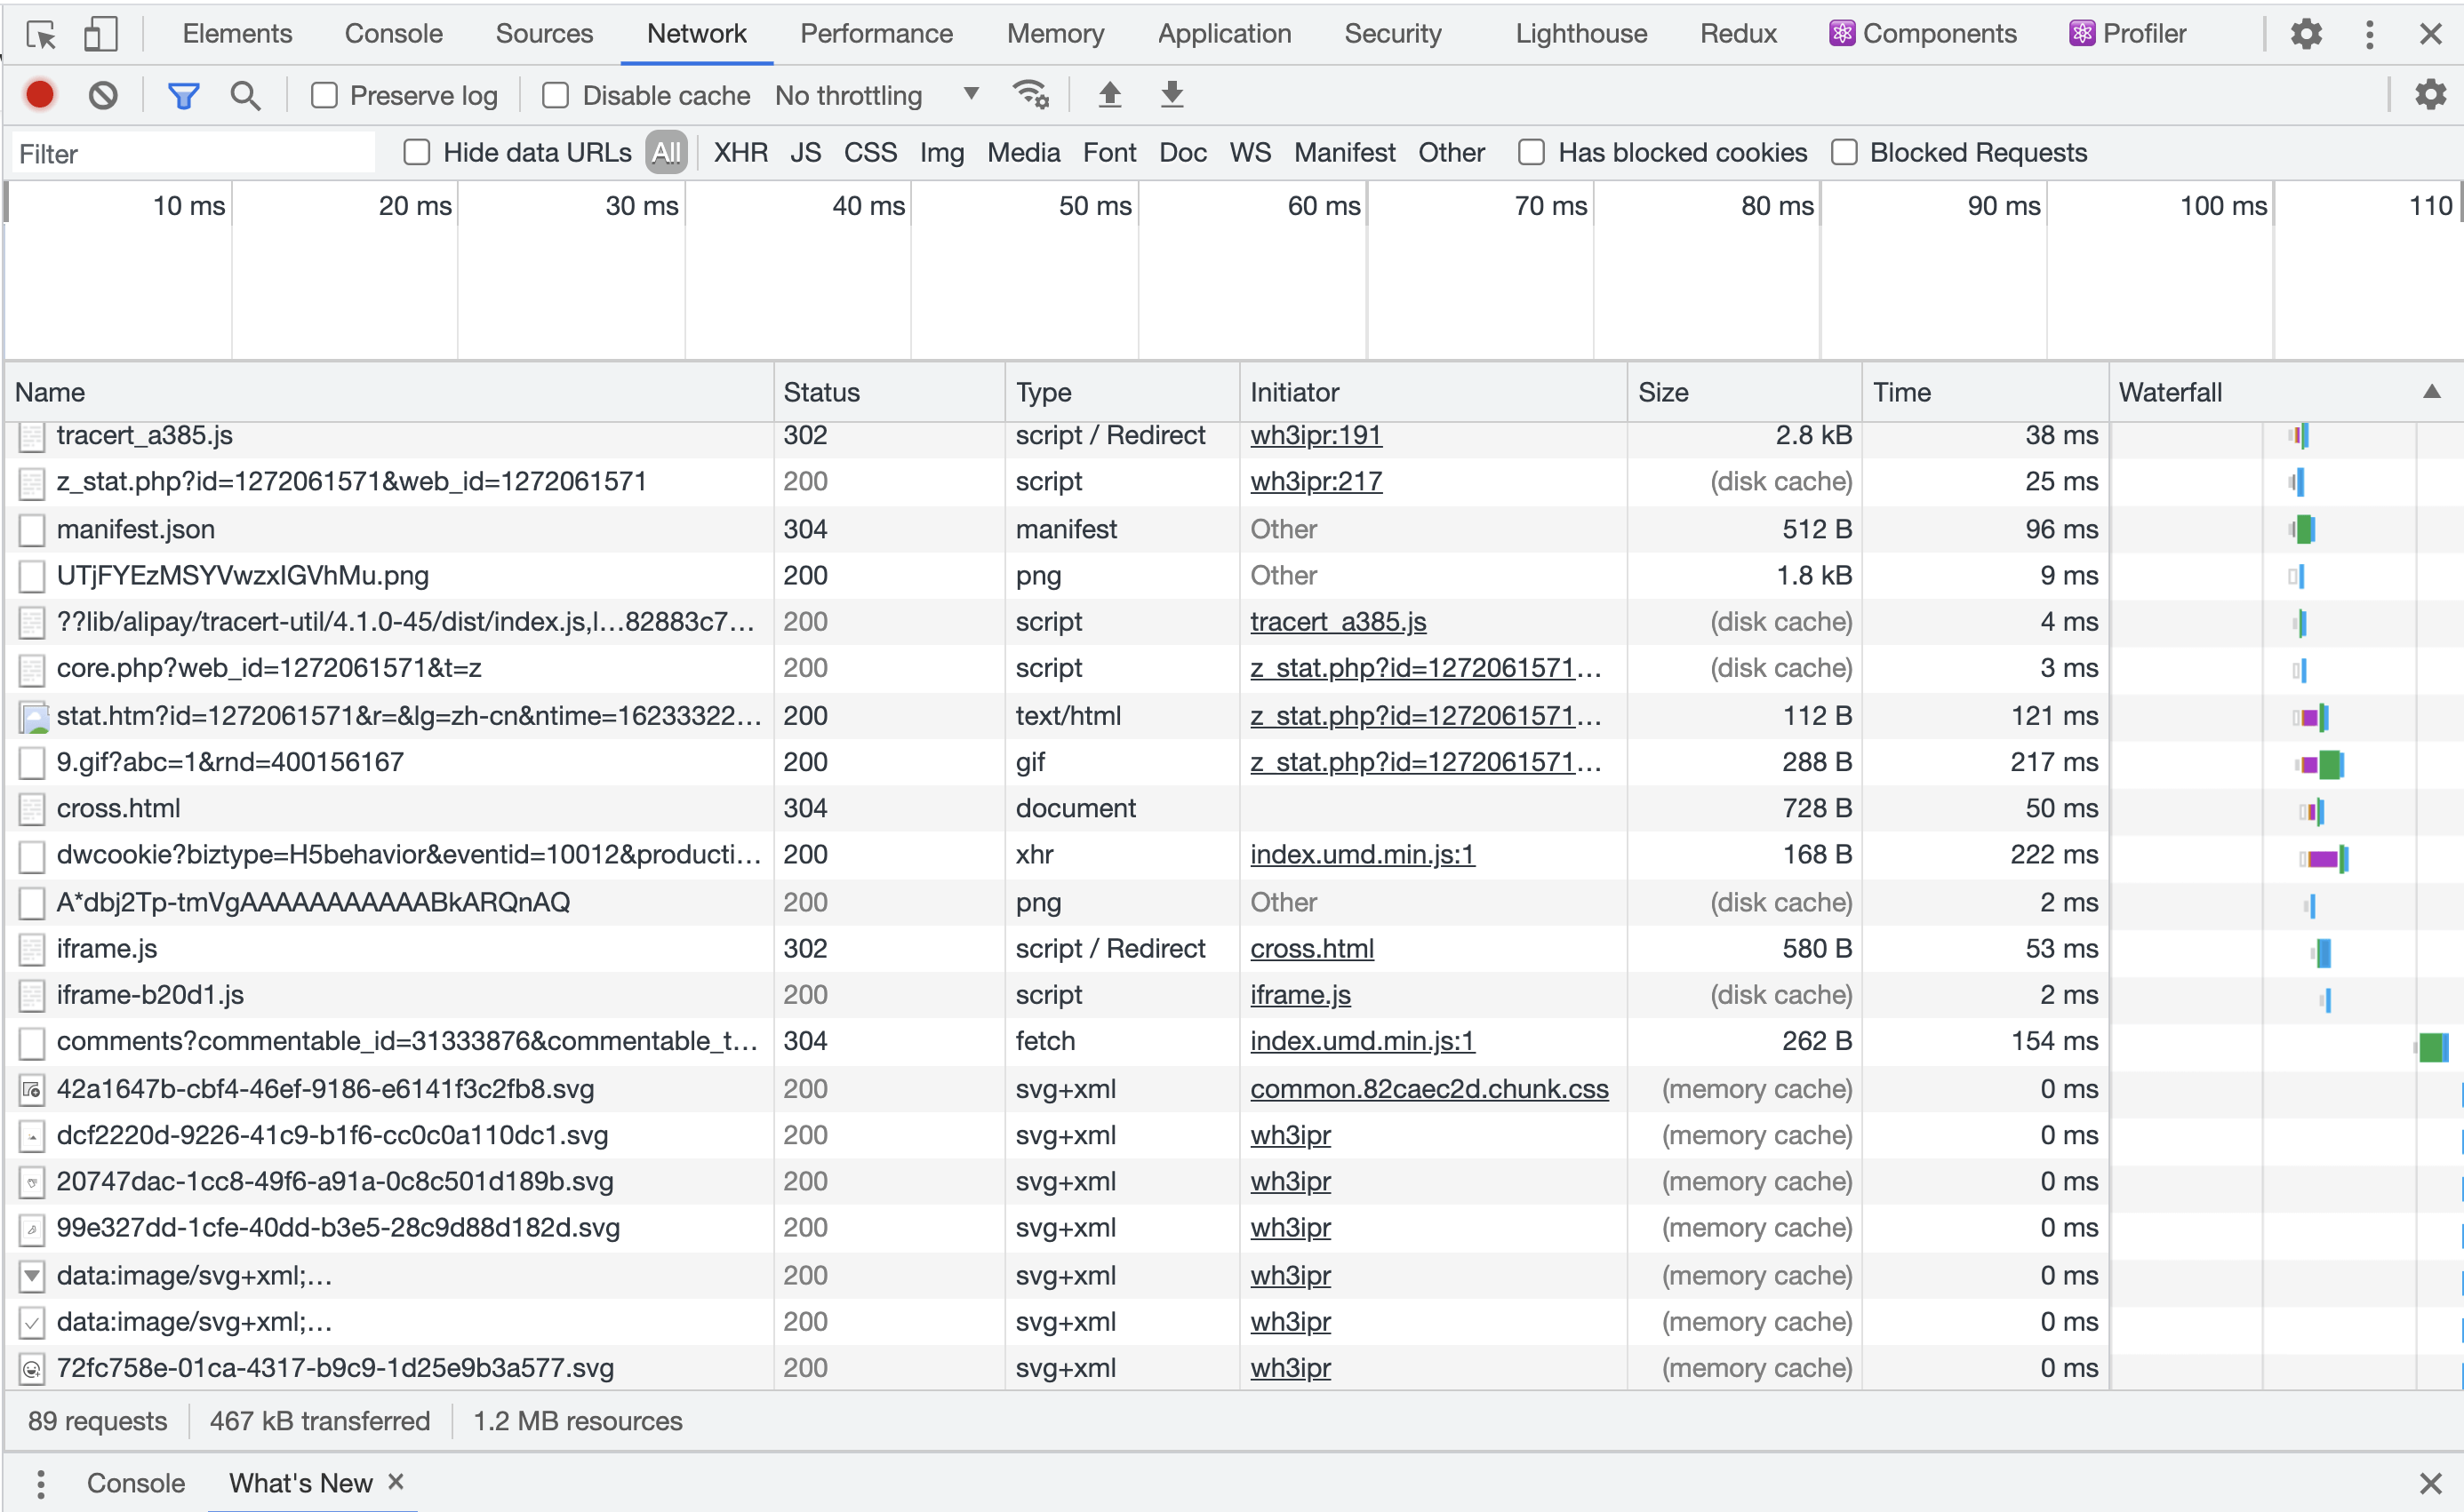2464x1512 pixels.
Task: Filter requests by XHR type
Action: tap(740, 152)
